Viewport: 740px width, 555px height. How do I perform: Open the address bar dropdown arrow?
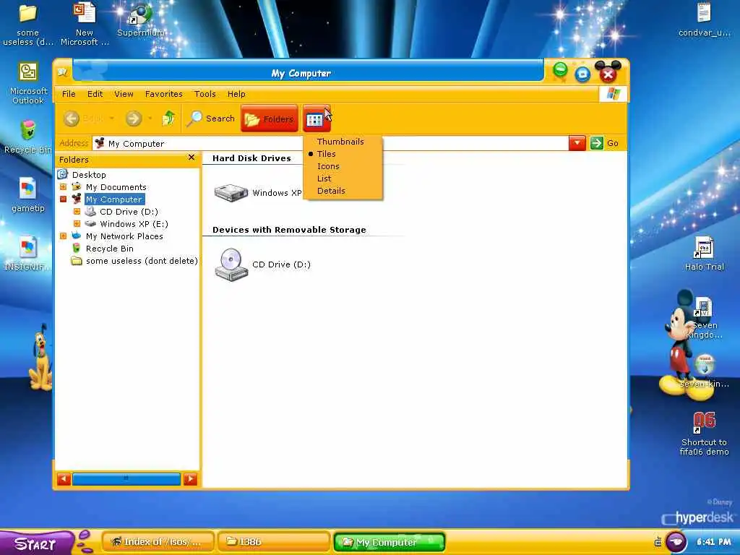point(577,143)
